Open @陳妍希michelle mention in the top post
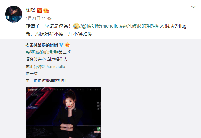This screenshot has width=201, height=138. [x=100, y=26]
